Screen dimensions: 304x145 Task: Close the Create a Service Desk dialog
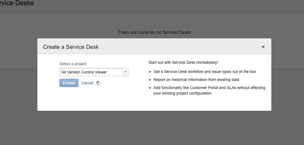(263, 47)
